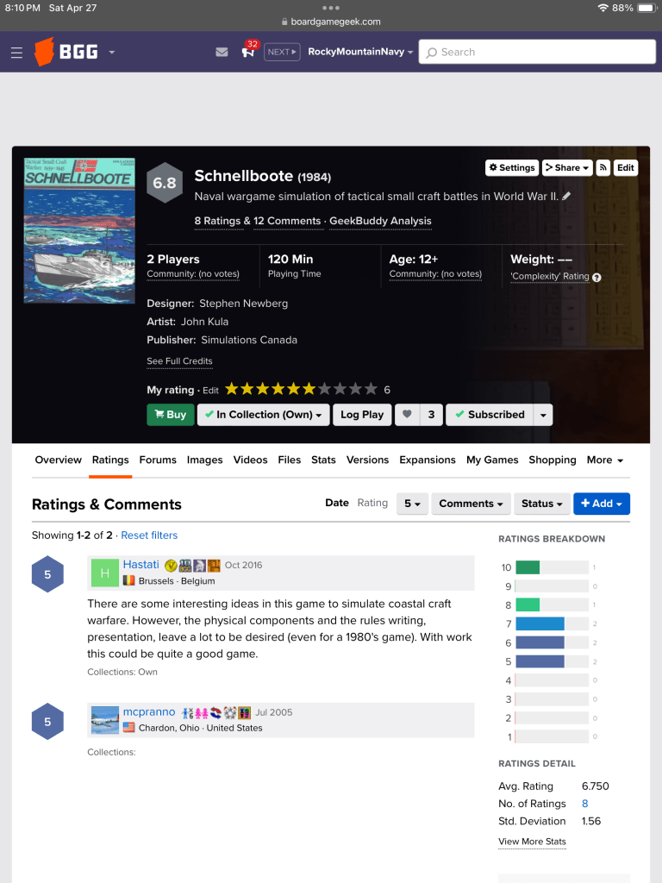Viewport: 662px width, 883px height.
Task: Expand the Status filter dropdown
Action: 541,504
